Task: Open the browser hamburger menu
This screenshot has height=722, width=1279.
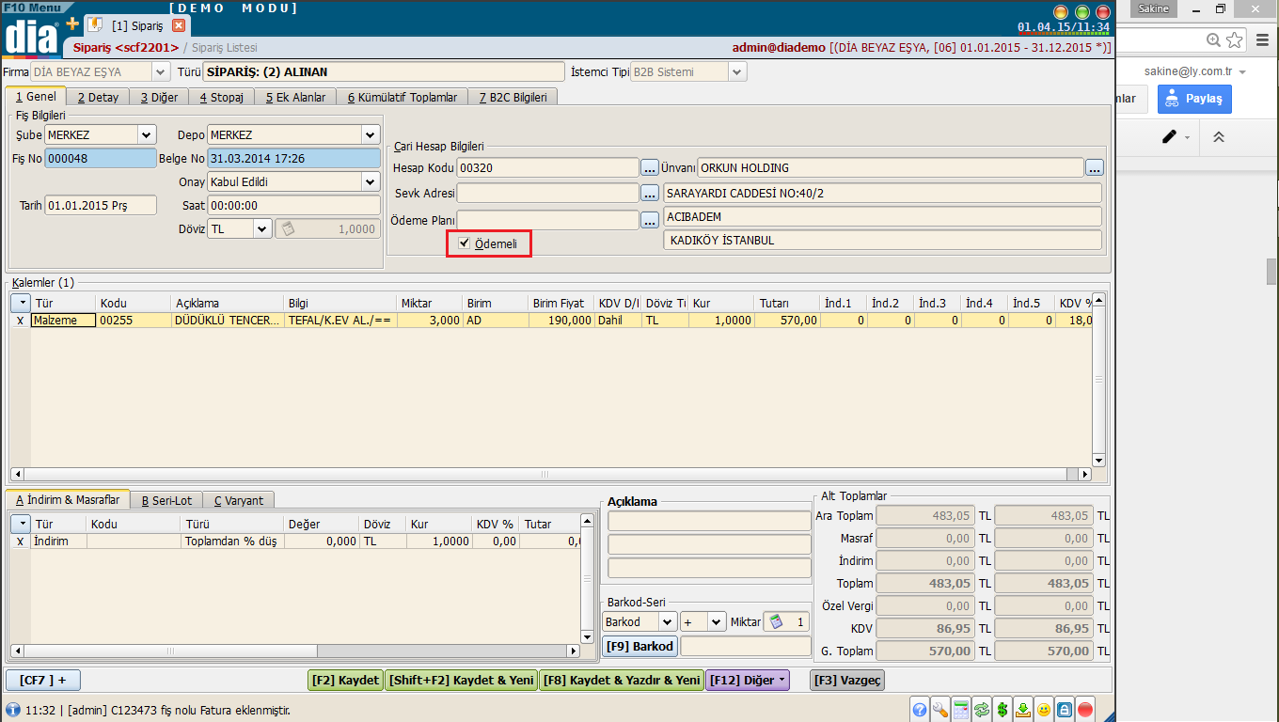Action: coord(1261,39)
